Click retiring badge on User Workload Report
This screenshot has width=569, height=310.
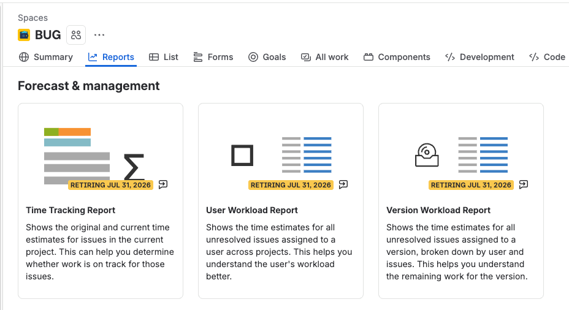coord(291,185)
